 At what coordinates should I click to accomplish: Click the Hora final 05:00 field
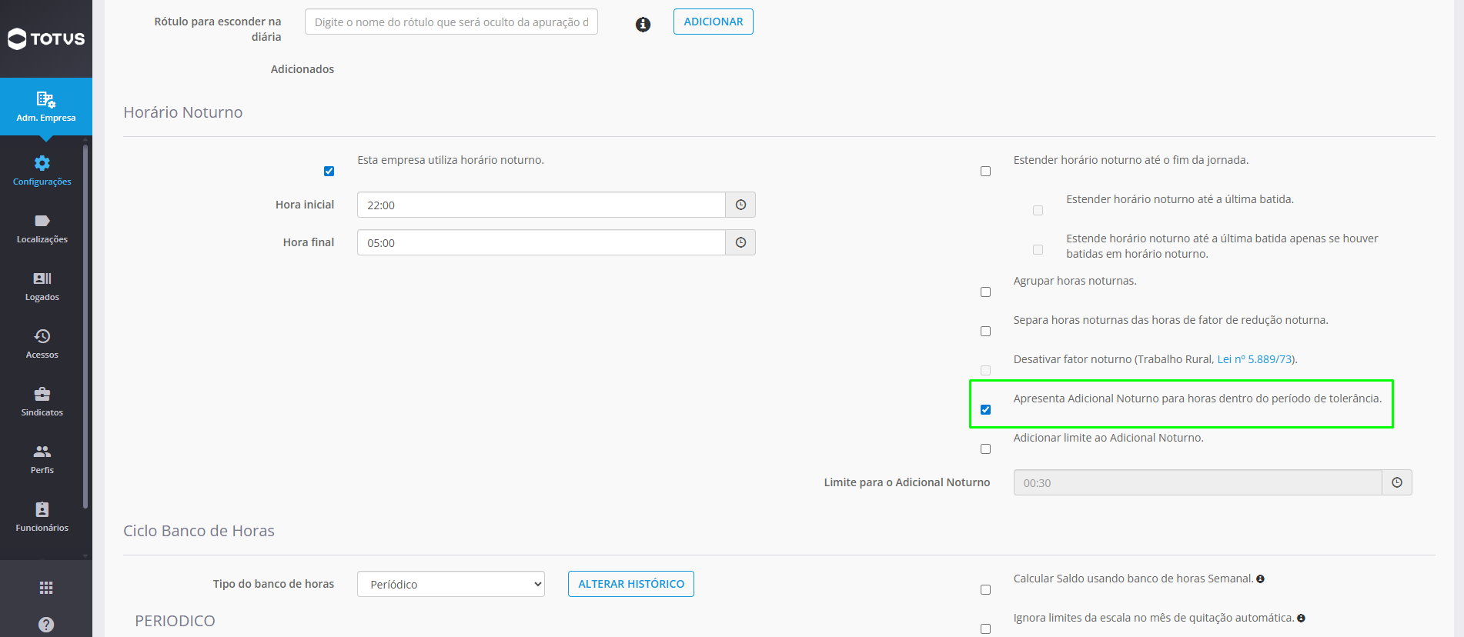pyautogui.click(x=541, y=242)
